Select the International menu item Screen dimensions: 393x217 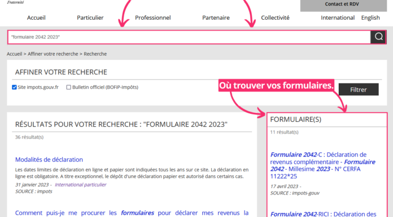[338, 18]
